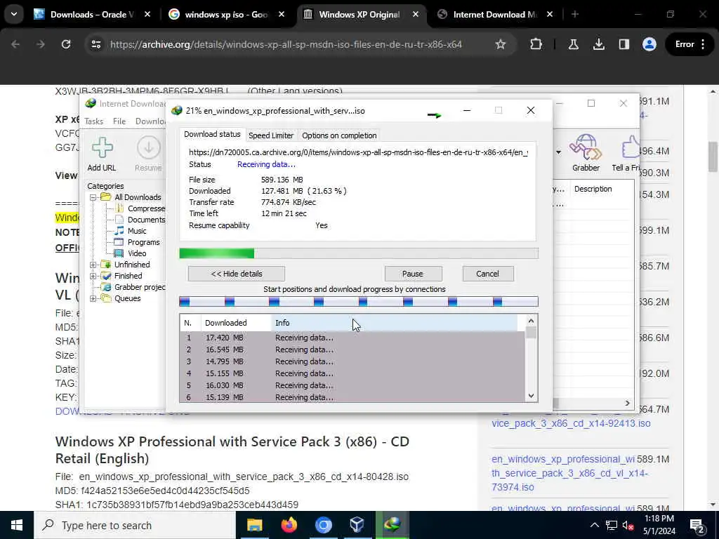Expand the Queues category
719x539 pixels.
click(x=93, y=299)
